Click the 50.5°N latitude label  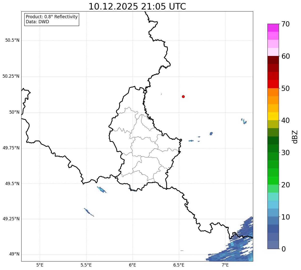[x=12, y=40]
